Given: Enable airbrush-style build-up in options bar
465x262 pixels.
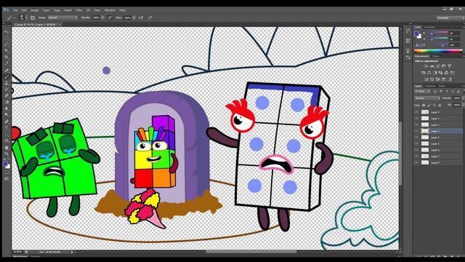Looking at the screenshot, I should coord(141,17).
